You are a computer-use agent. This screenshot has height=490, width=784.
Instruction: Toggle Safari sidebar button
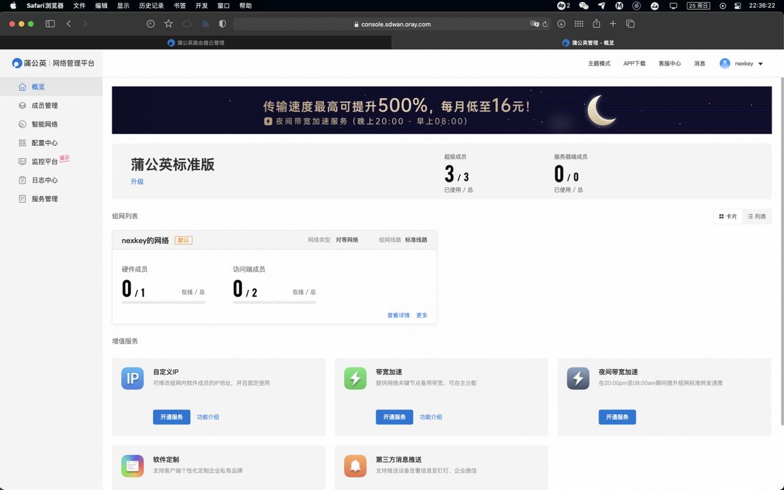(50, 24)
